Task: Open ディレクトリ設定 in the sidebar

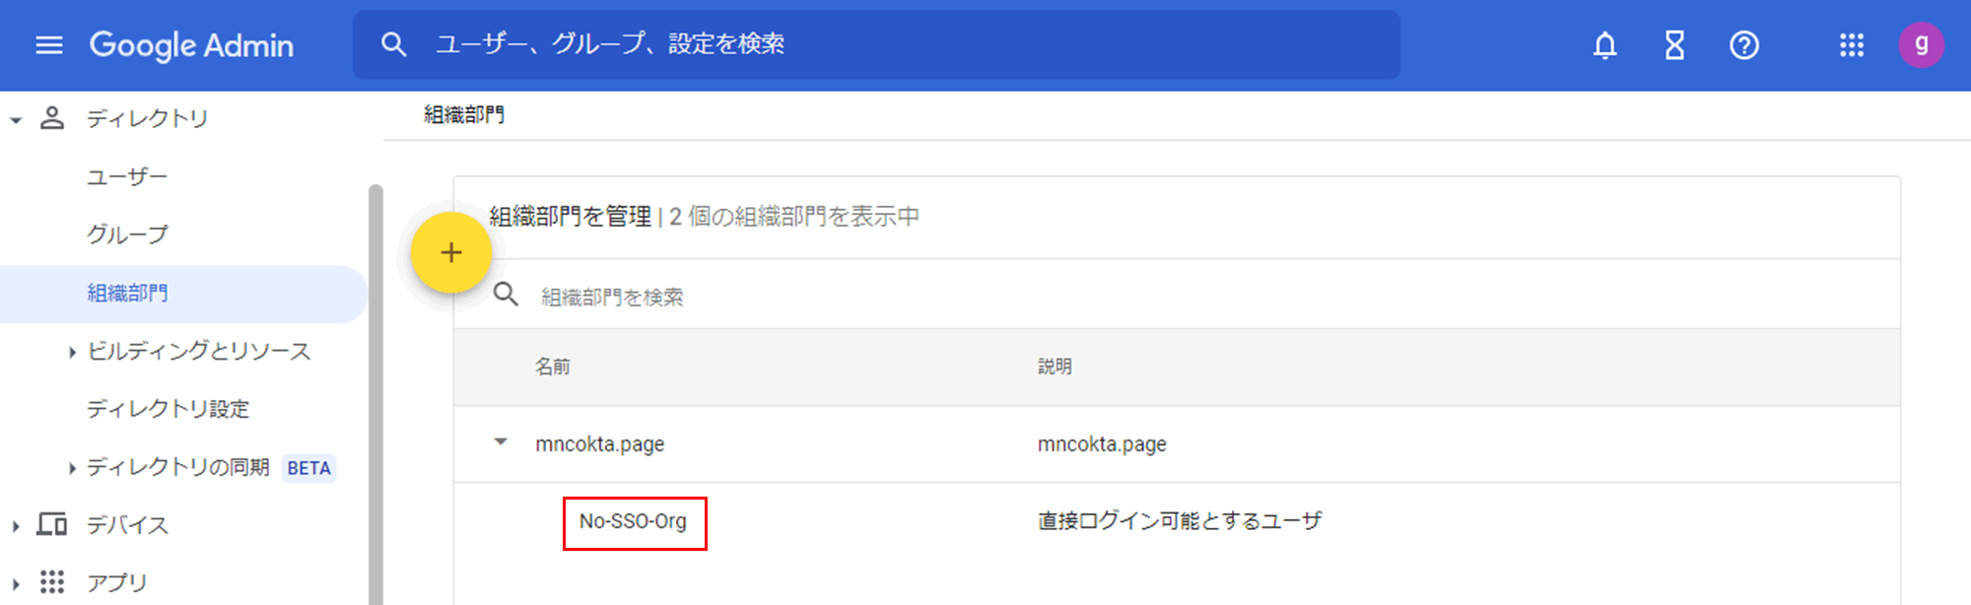Action: (168, 409)
